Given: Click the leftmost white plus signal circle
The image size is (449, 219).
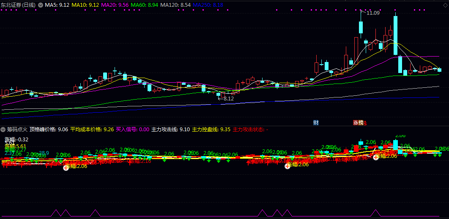Looking at the screenshot, I should 66,168.
